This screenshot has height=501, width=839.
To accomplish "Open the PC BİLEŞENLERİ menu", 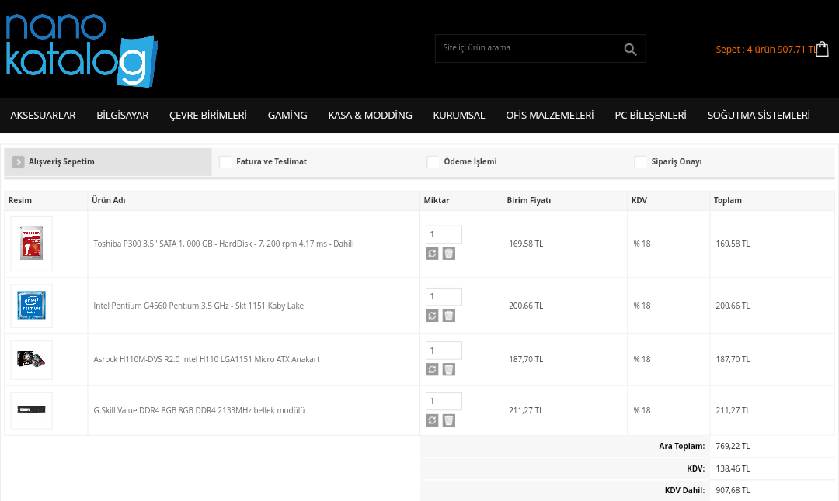I will [651, 116].
